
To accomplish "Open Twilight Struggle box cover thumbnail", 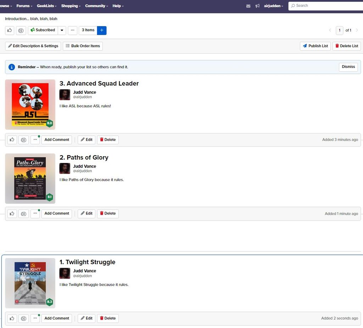I will click(x=30, y=283).
